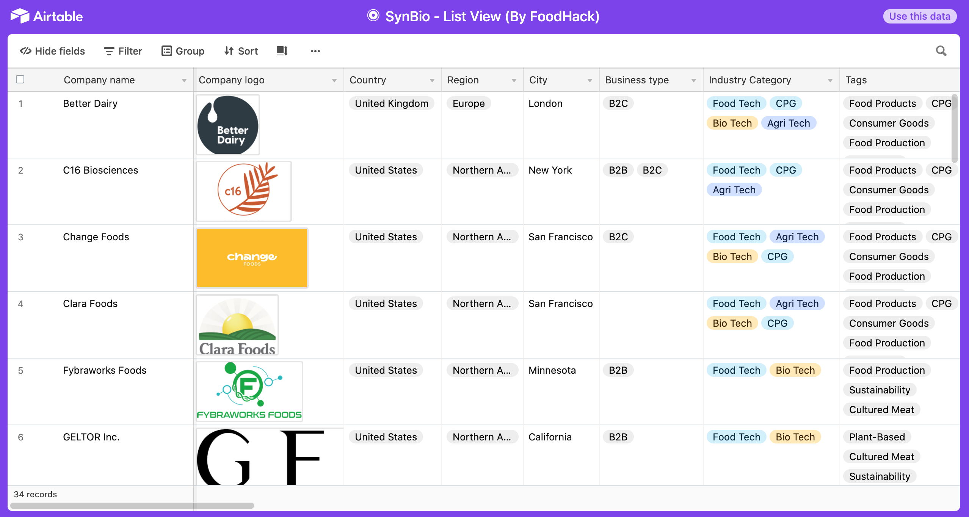Click the empty Business type cell for Clara Foods
This screenshot has height=517, width=969.
click(651, 325)
